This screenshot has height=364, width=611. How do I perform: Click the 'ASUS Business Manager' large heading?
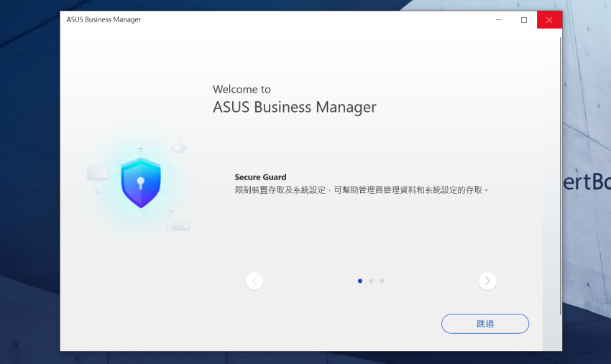tap(295, 107)
